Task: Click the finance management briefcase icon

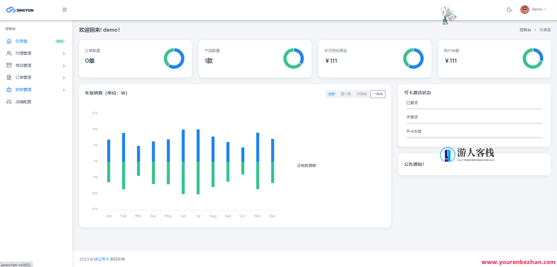Action: tap(9, 90)
